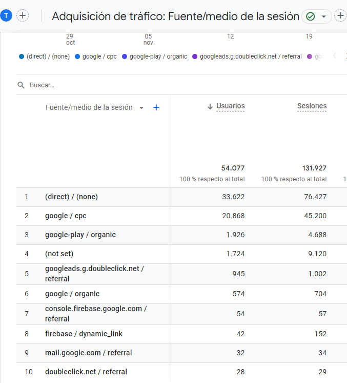Add a secondary dimension with the blue plus
Viewport: 347px width, 383px height.
(156, 107)
